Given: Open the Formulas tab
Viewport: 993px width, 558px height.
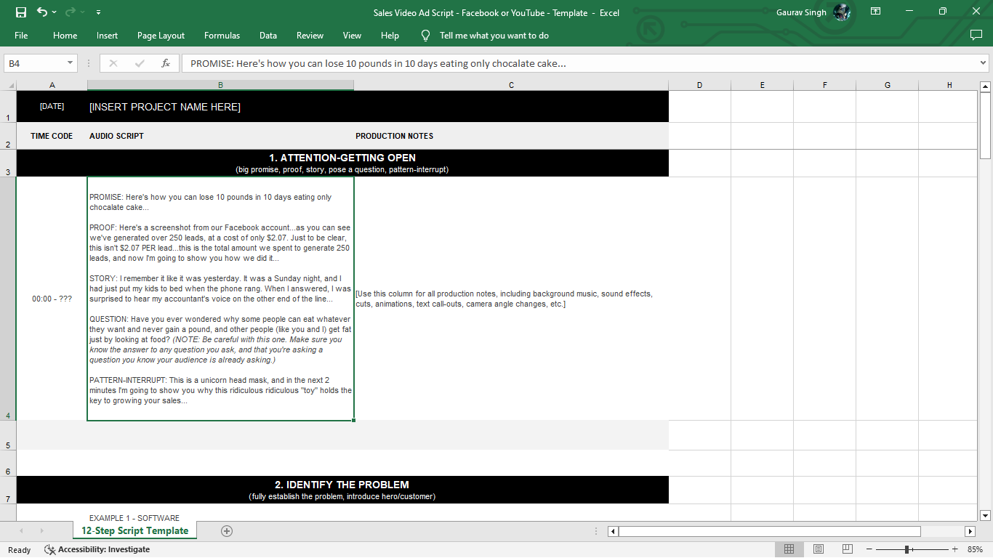Looking at the screenshot, I should [222, 35].
